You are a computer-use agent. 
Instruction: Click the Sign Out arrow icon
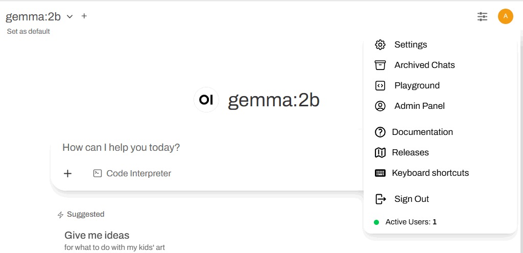(x=380, y=199)
